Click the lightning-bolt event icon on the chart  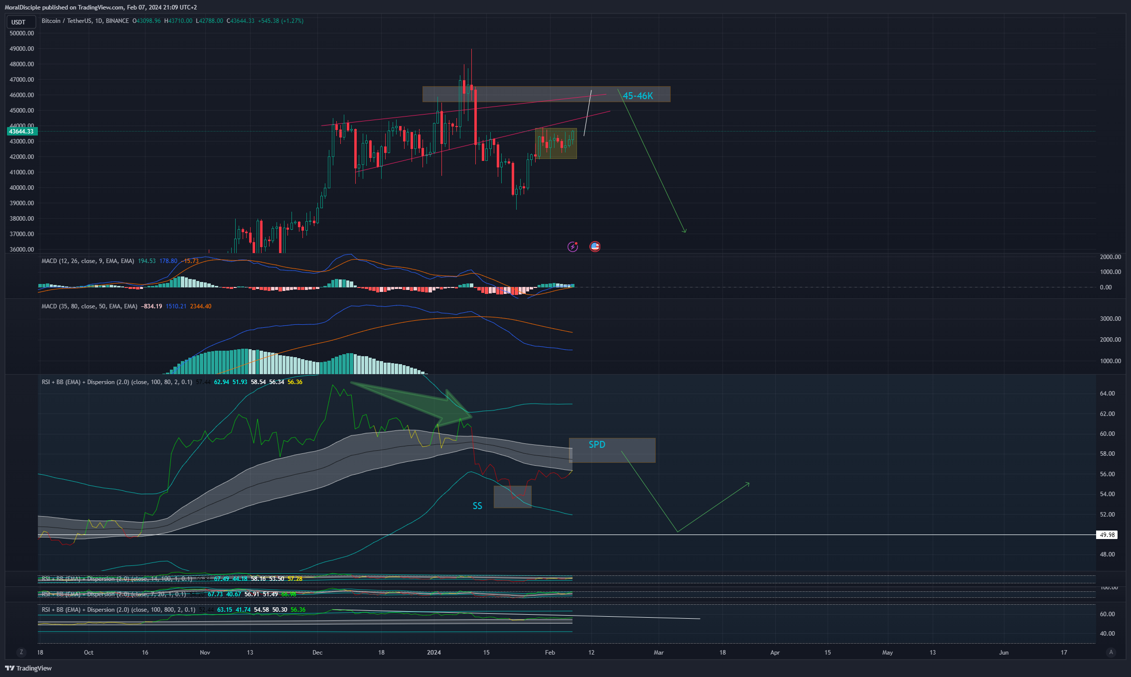click(x=572, y=247)
